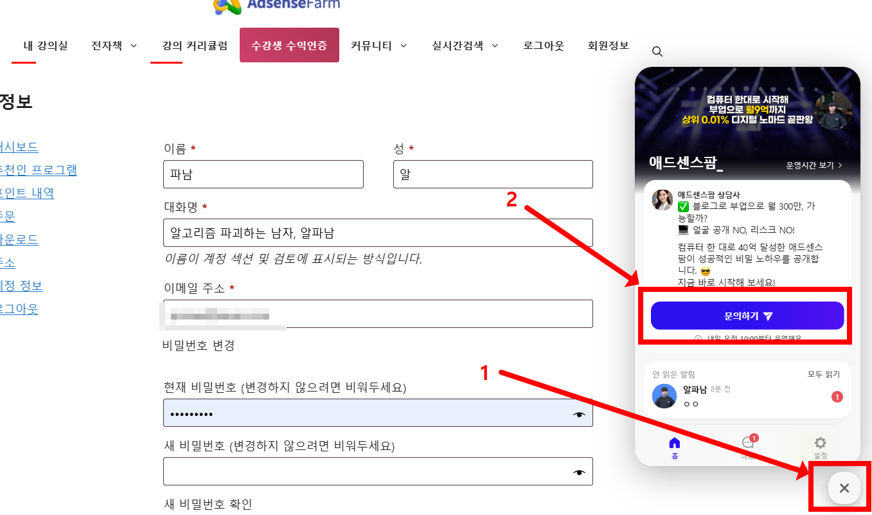
Task: Click the 애드센스팜 상담사 avatar
Action: tap(662, 200)
